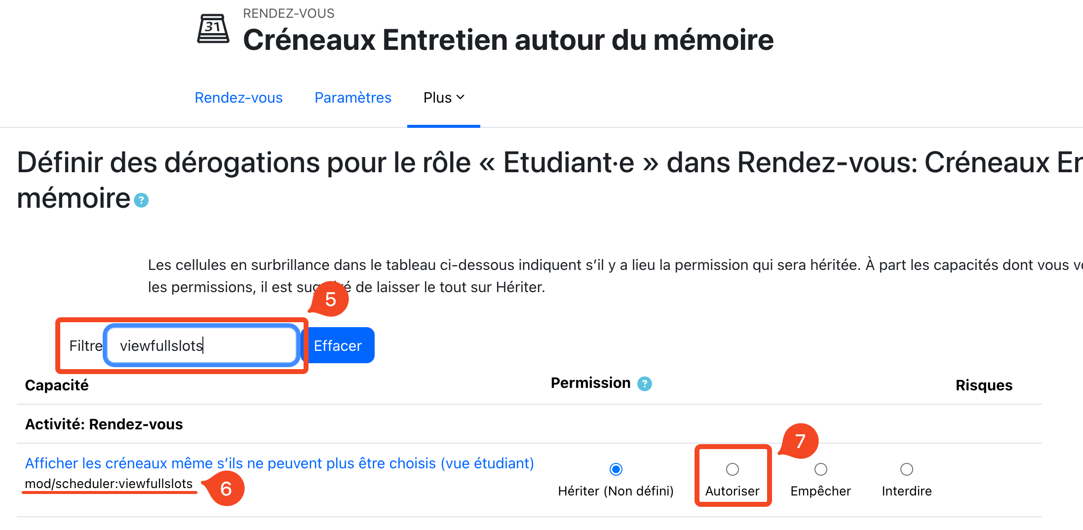The image size is (1083, 530).
Task: Switch to the Paramètres tab
Action: 353,98
